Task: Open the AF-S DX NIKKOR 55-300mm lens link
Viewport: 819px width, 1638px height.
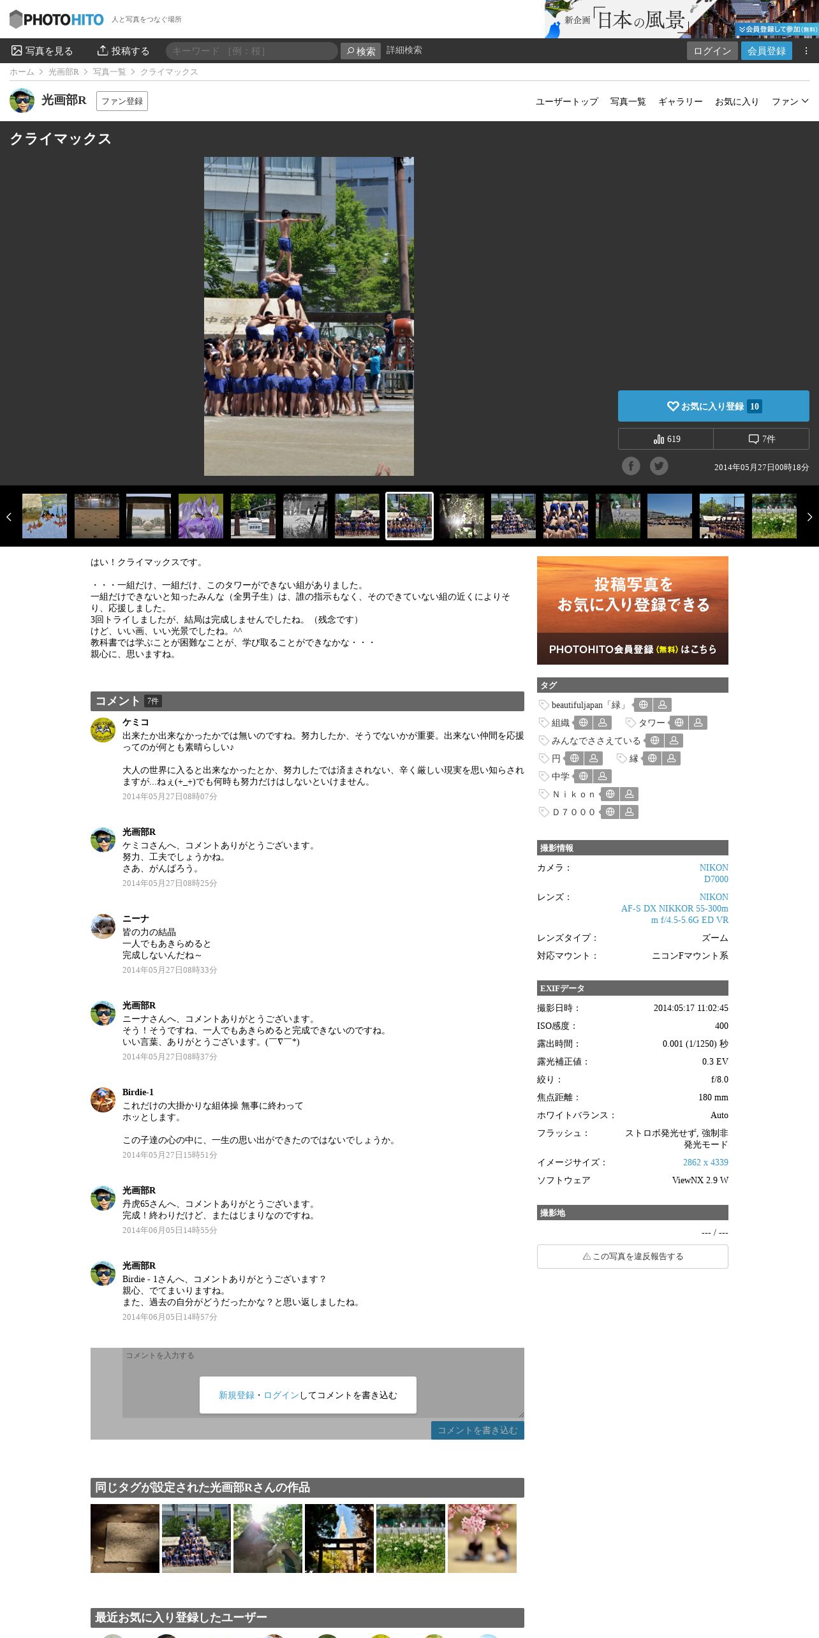Action: pyautogui.click(x=675, y=908)
